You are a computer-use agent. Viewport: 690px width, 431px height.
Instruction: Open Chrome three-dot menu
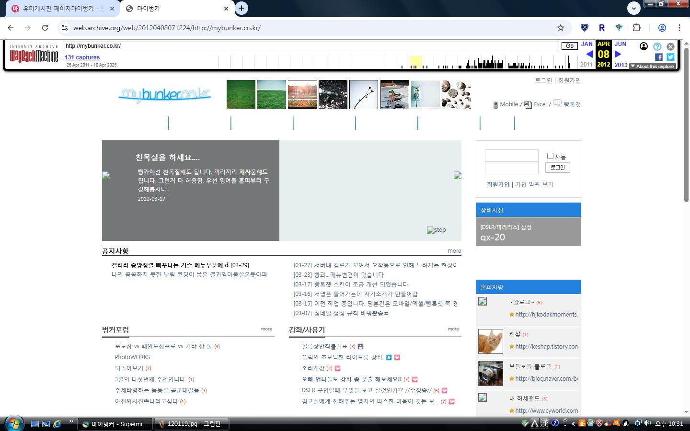(679, 28)
